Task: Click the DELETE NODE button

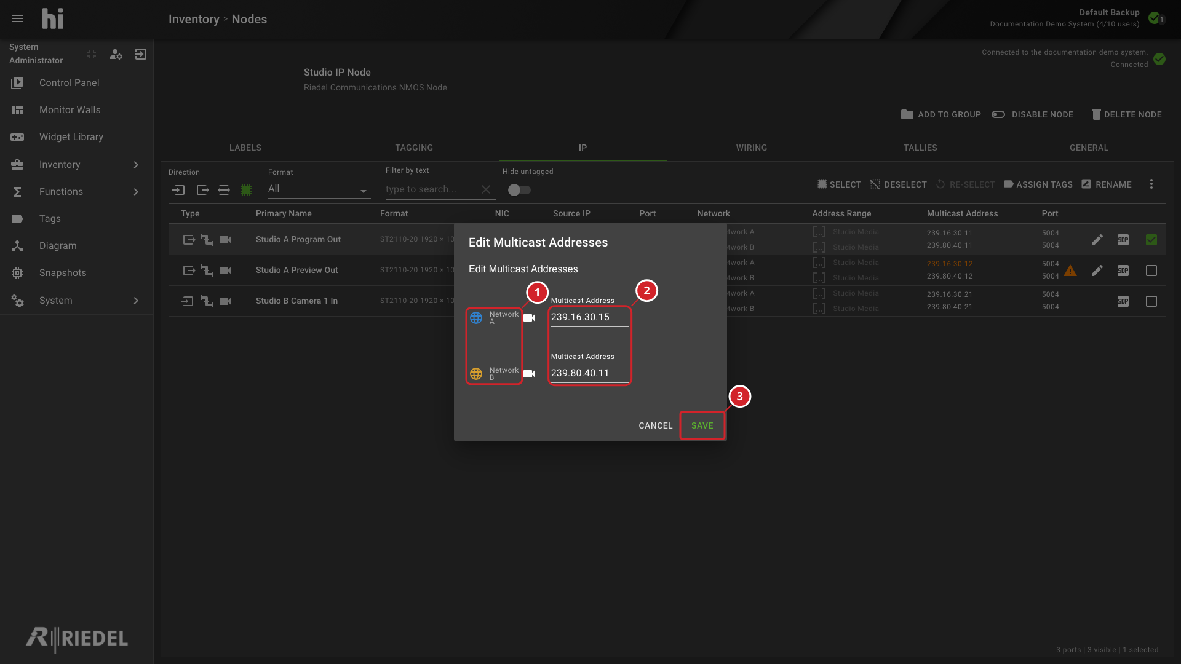Action: pyautogui.click(x=1127, y=114)
